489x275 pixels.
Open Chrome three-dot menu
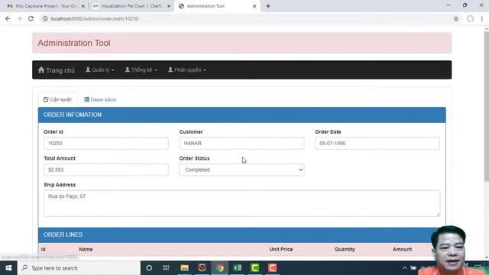[x=482, y=18]
